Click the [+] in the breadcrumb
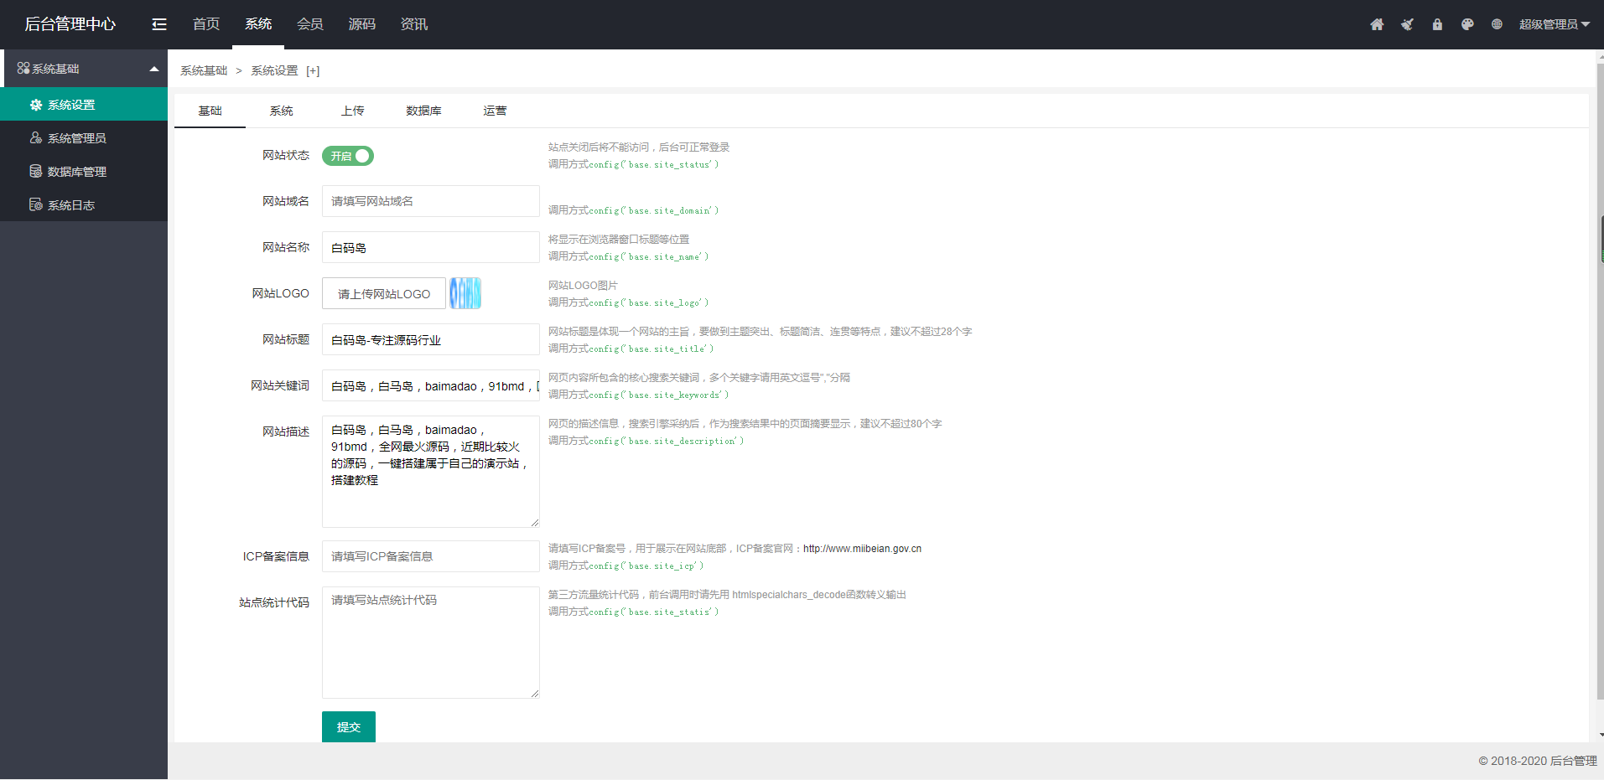Viewport: 1604px width, 780px height. click(313, 70)
